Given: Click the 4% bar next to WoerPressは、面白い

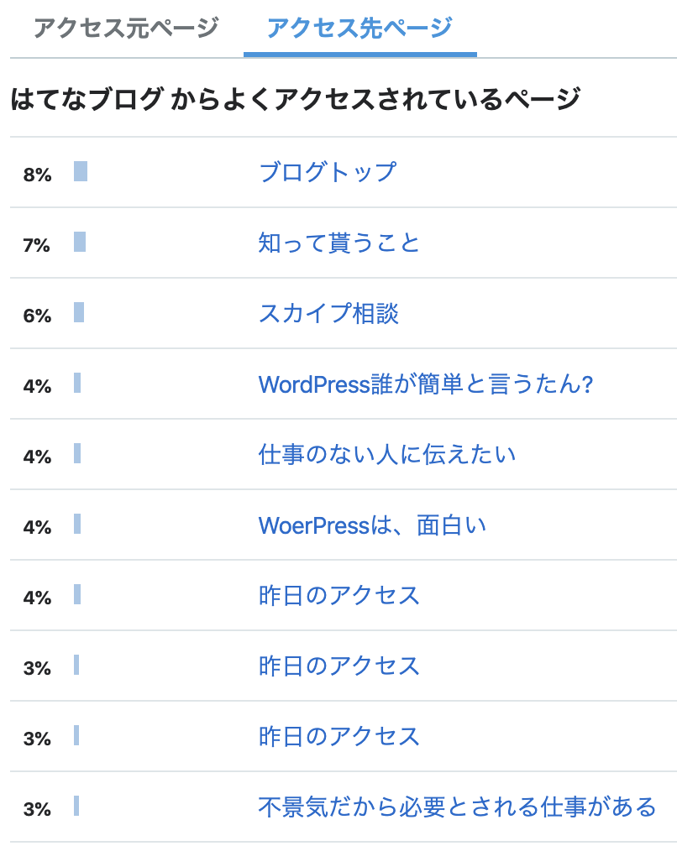Looking at the screenshot, I should pyautogui.click(x=77, y=524).
